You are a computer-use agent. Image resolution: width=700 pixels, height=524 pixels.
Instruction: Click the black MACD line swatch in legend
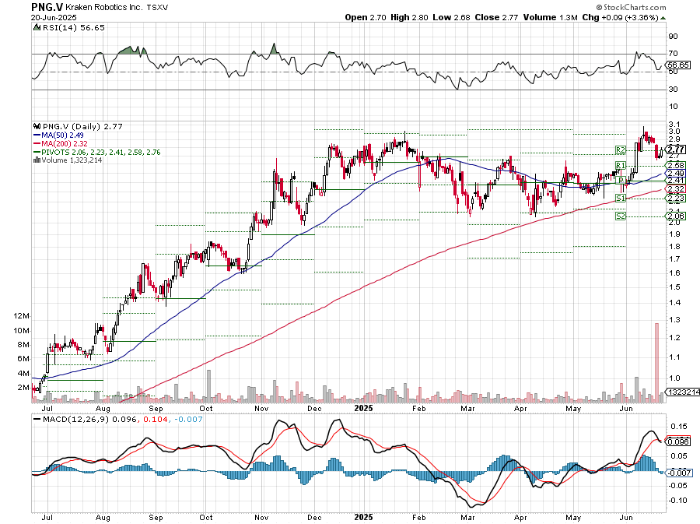[x=37, y=420]
